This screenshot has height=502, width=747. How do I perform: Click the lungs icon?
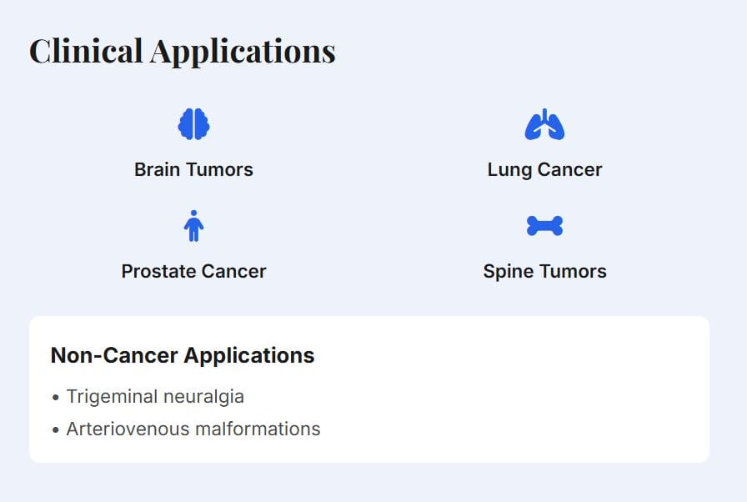click(544, 125)
